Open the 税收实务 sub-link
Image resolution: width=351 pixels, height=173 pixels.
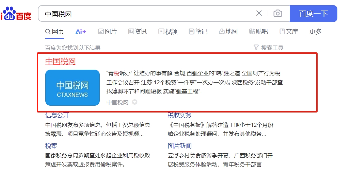pos(180,115)
